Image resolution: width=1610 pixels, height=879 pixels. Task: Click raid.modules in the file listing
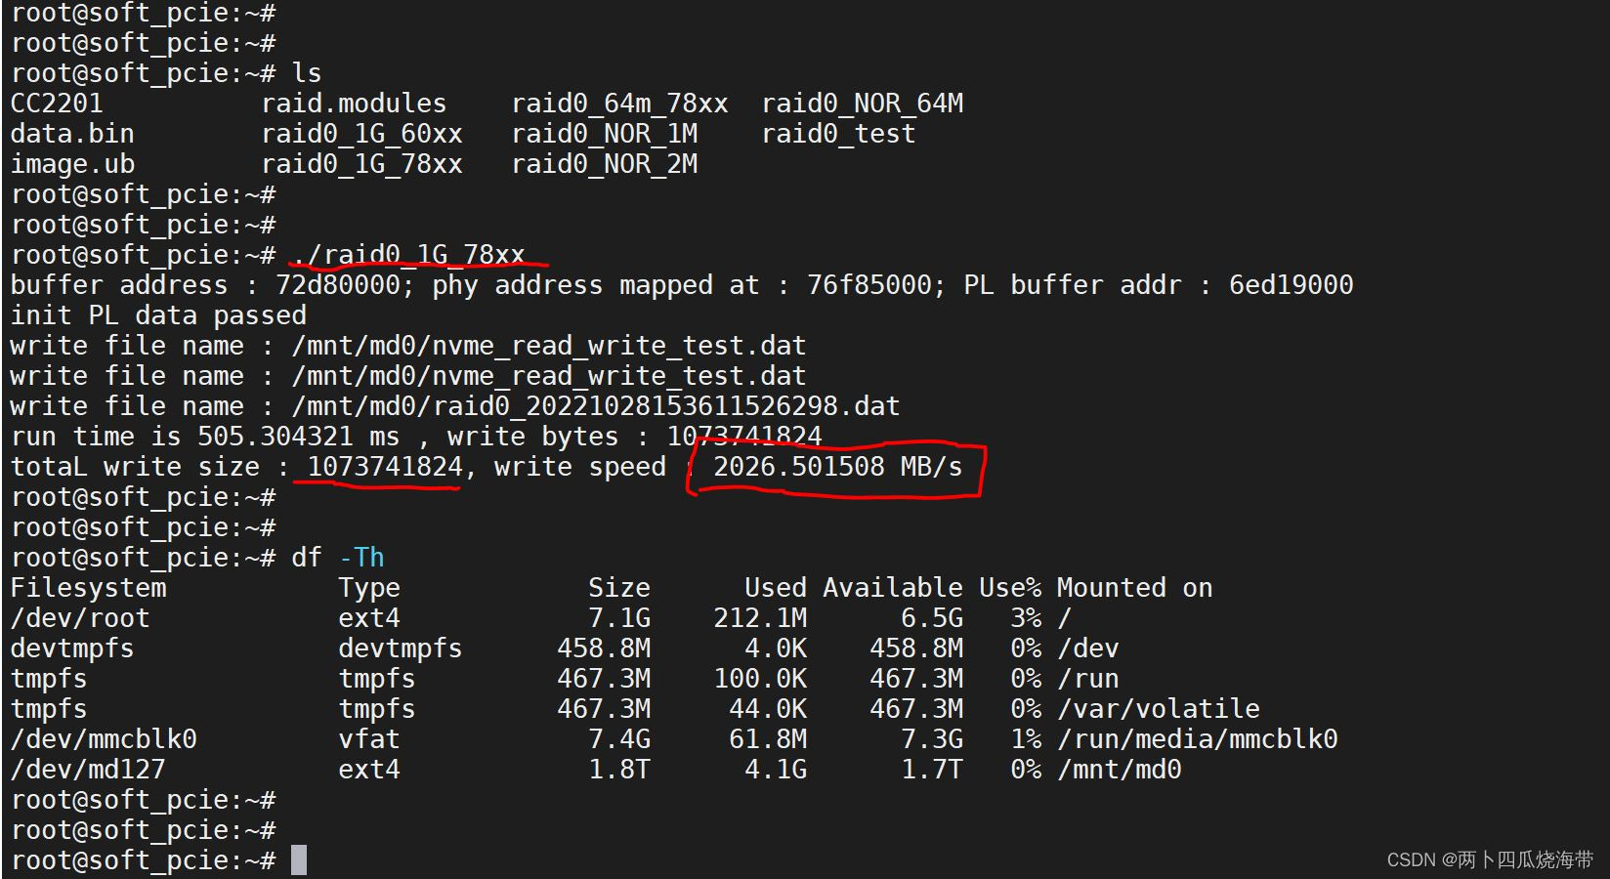(354, 104)
